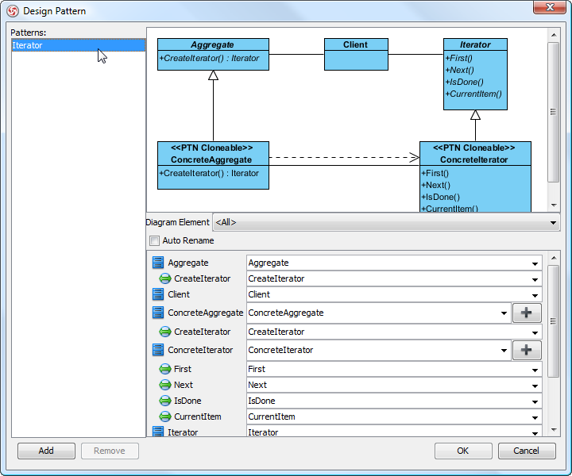Click the IsDone operation icon

click(x=165, y=401)
